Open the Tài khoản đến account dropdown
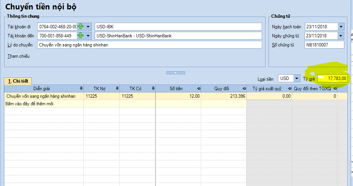 click(88, 36)
